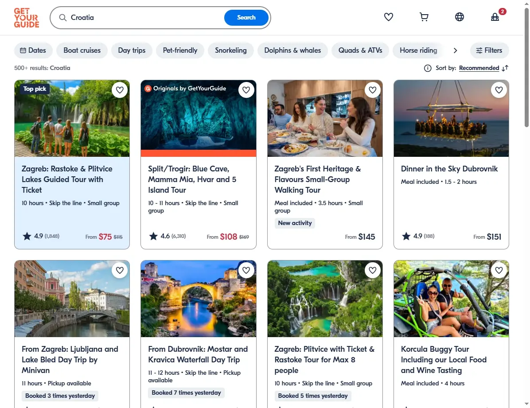Click the Booked 3 times yesterday label

point(60,396)
